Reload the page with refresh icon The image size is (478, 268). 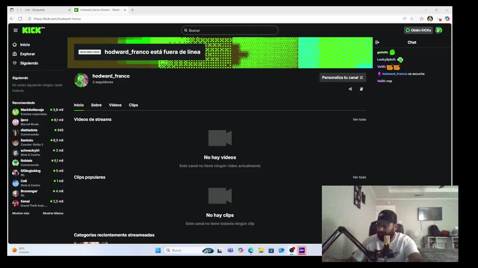pyautogui.click(x=20, y=19)
